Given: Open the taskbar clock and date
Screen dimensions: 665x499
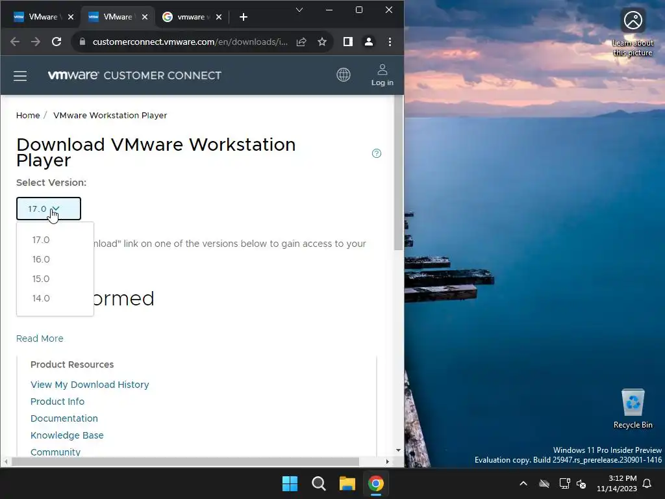Looking at the screenshot, I should pyautogui.click(x=617, y=483).
